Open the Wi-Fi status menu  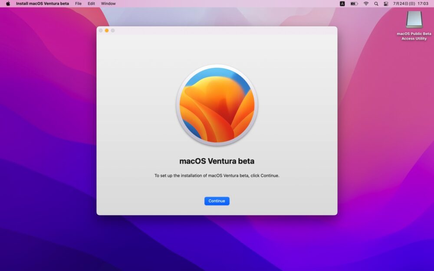(x=366, y=3)
